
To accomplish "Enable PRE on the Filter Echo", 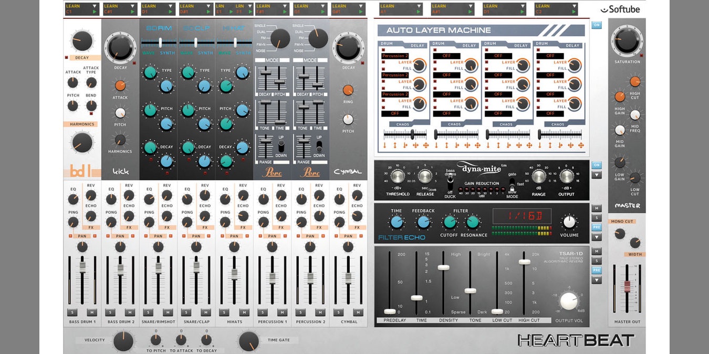I will [597, 228].
